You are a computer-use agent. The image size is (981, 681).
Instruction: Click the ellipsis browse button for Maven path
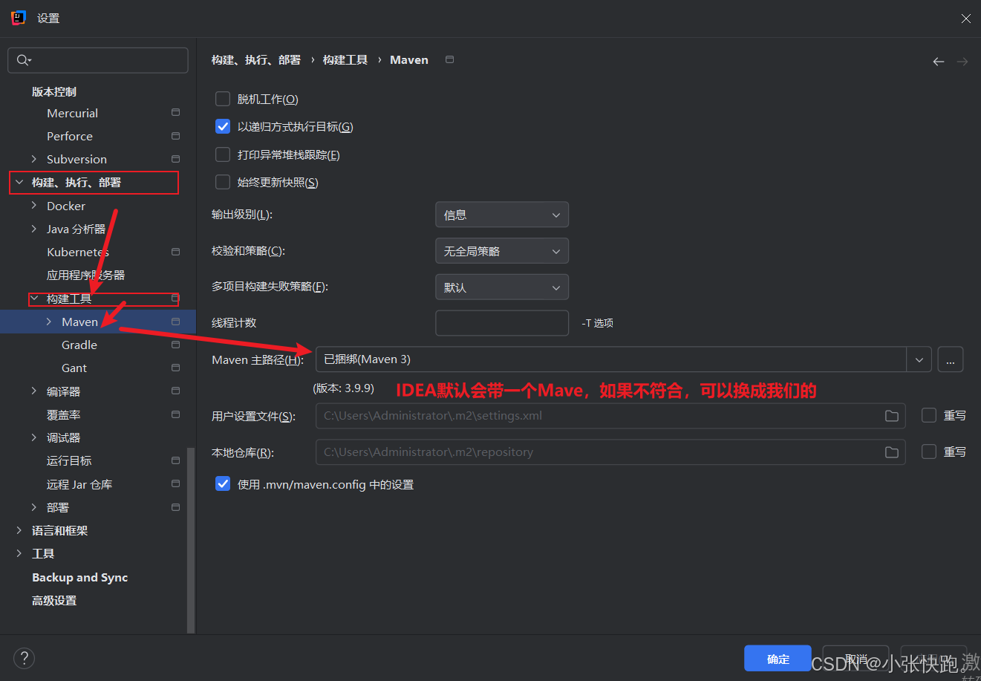click(x=951, y=359)
